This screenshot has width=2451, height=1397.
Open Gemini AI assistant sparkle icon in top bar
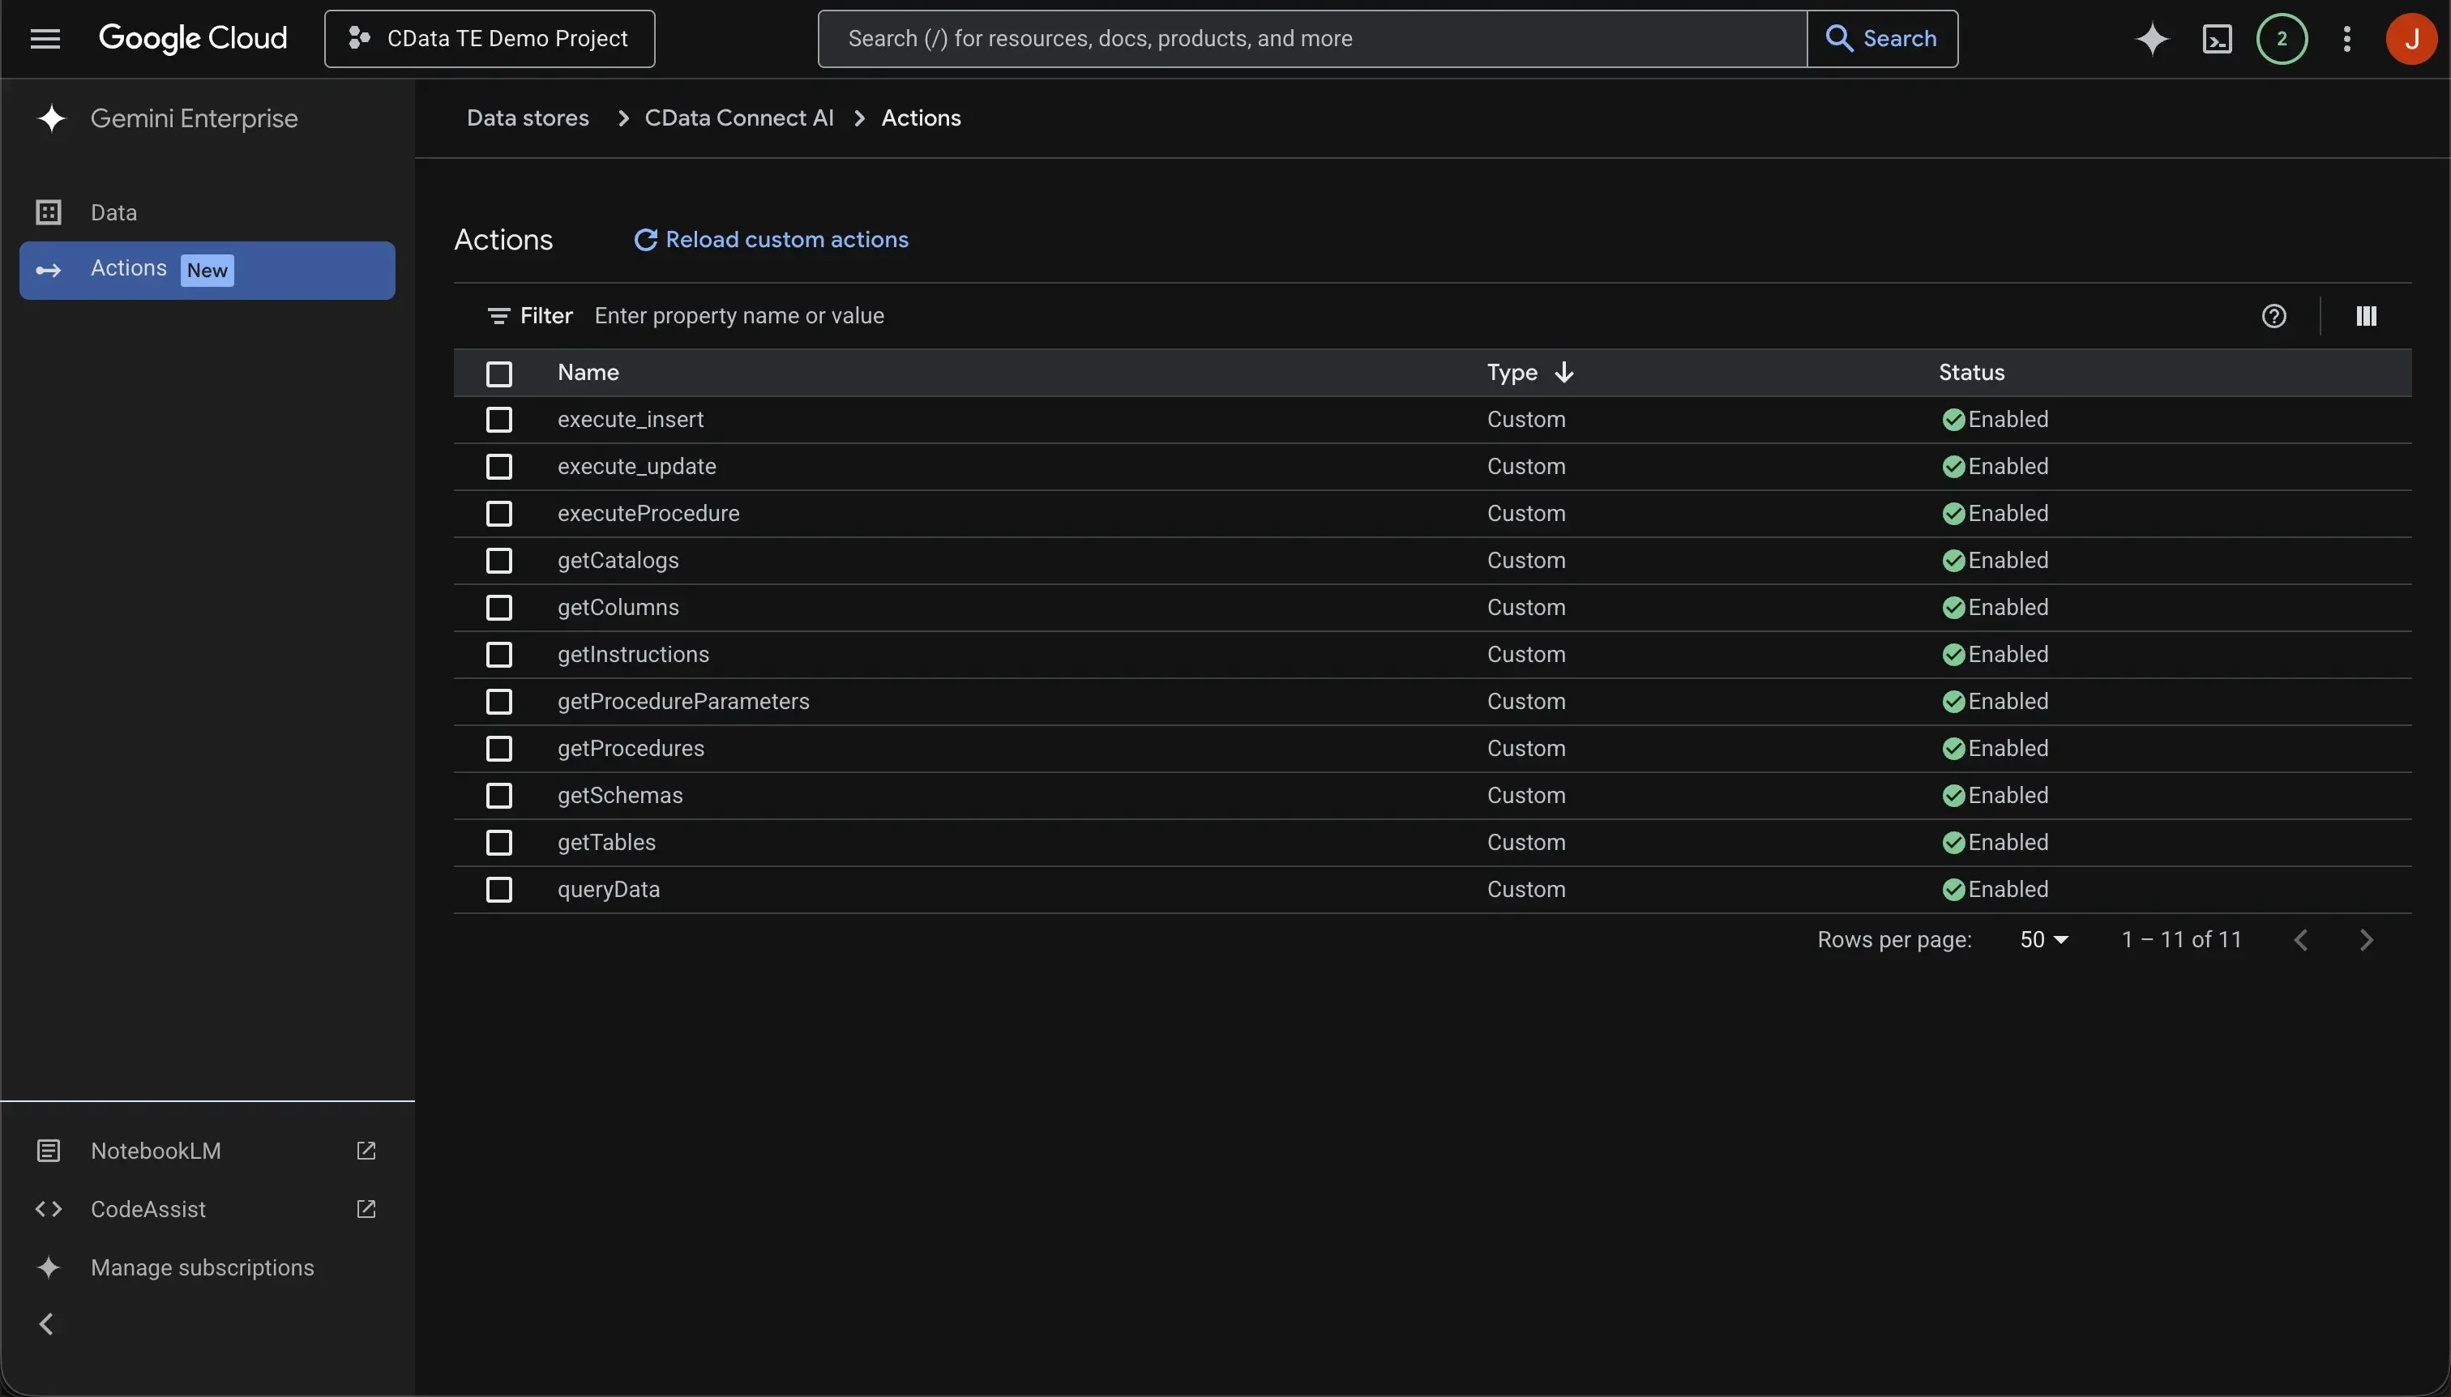[2152, 38]
